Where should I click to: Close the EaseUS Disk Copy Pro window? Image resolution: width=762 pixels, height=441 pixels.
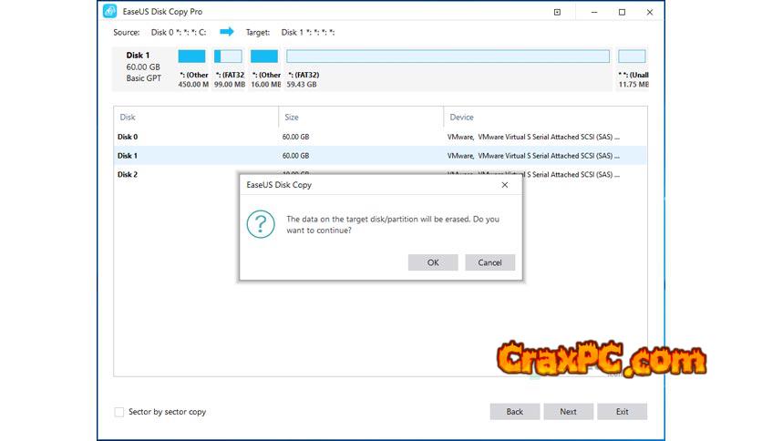tap(649, 12)
